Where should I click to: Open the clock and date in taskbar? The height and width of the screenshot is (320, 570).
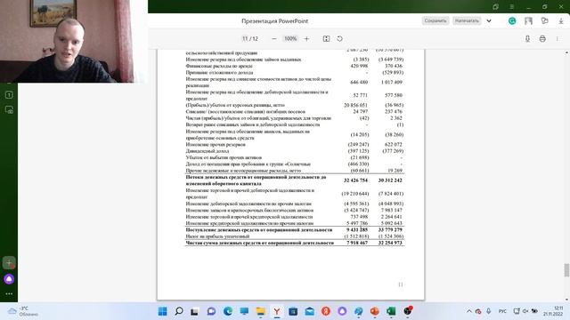[553, 311]
